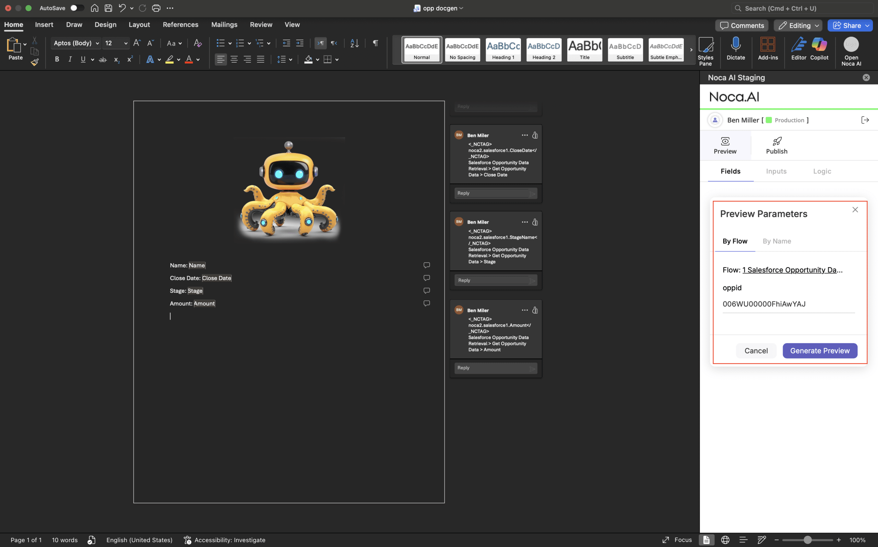
Task: Open the Comments button
Action: tap(741, 25)
